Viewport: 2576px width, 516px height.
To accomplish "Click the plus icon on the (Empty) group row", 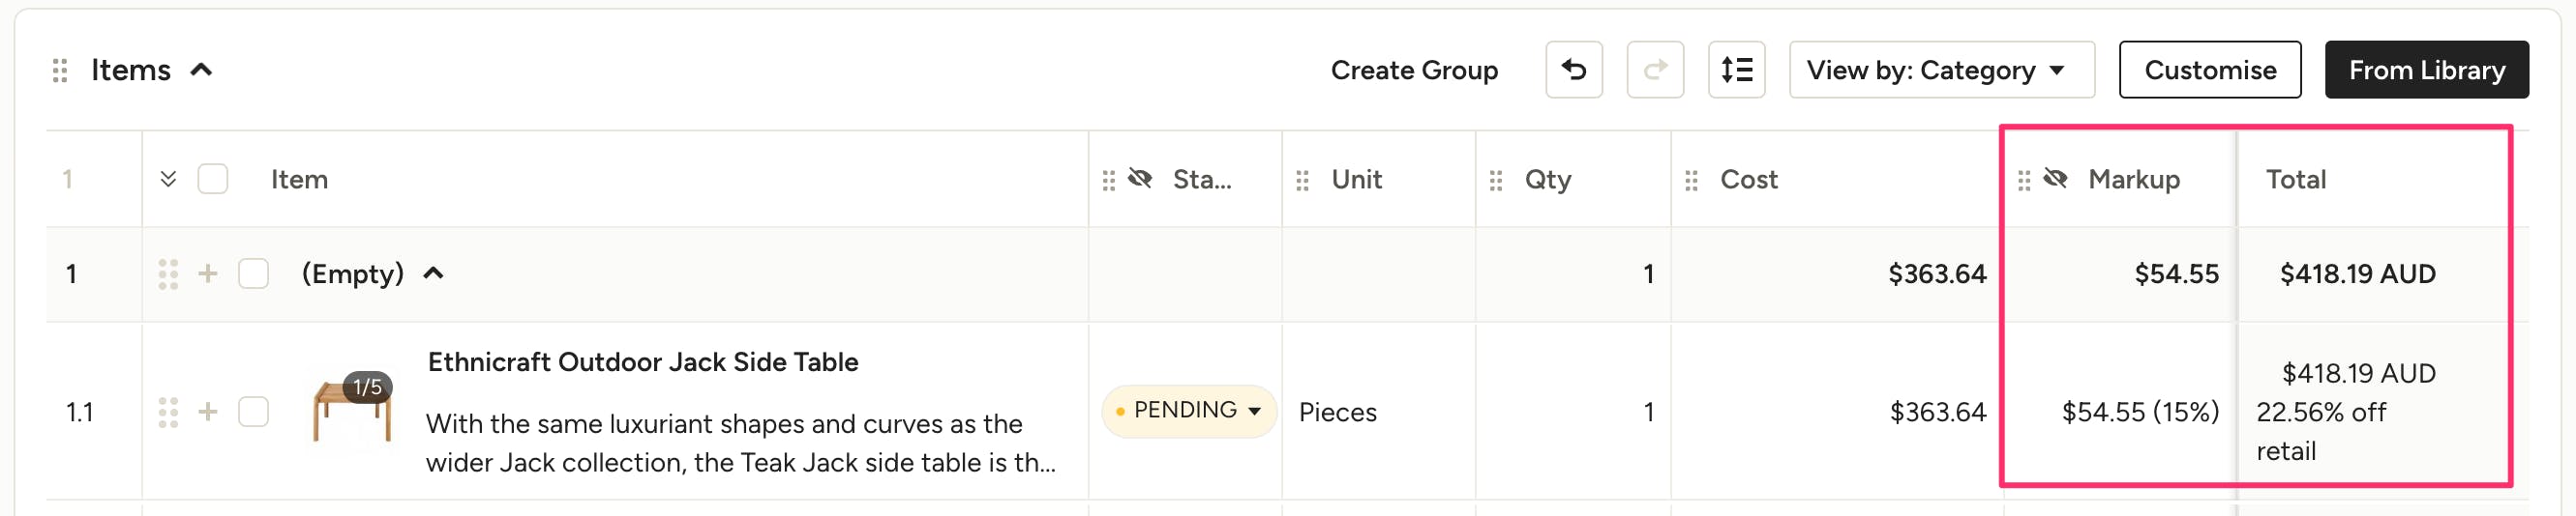I will 208,273.
